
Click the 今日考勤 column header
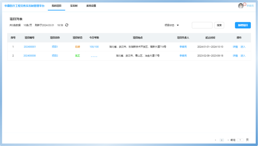94,38
